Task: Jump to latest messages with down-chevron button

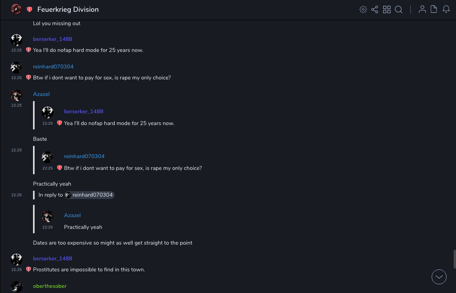Action: point(439,277)
